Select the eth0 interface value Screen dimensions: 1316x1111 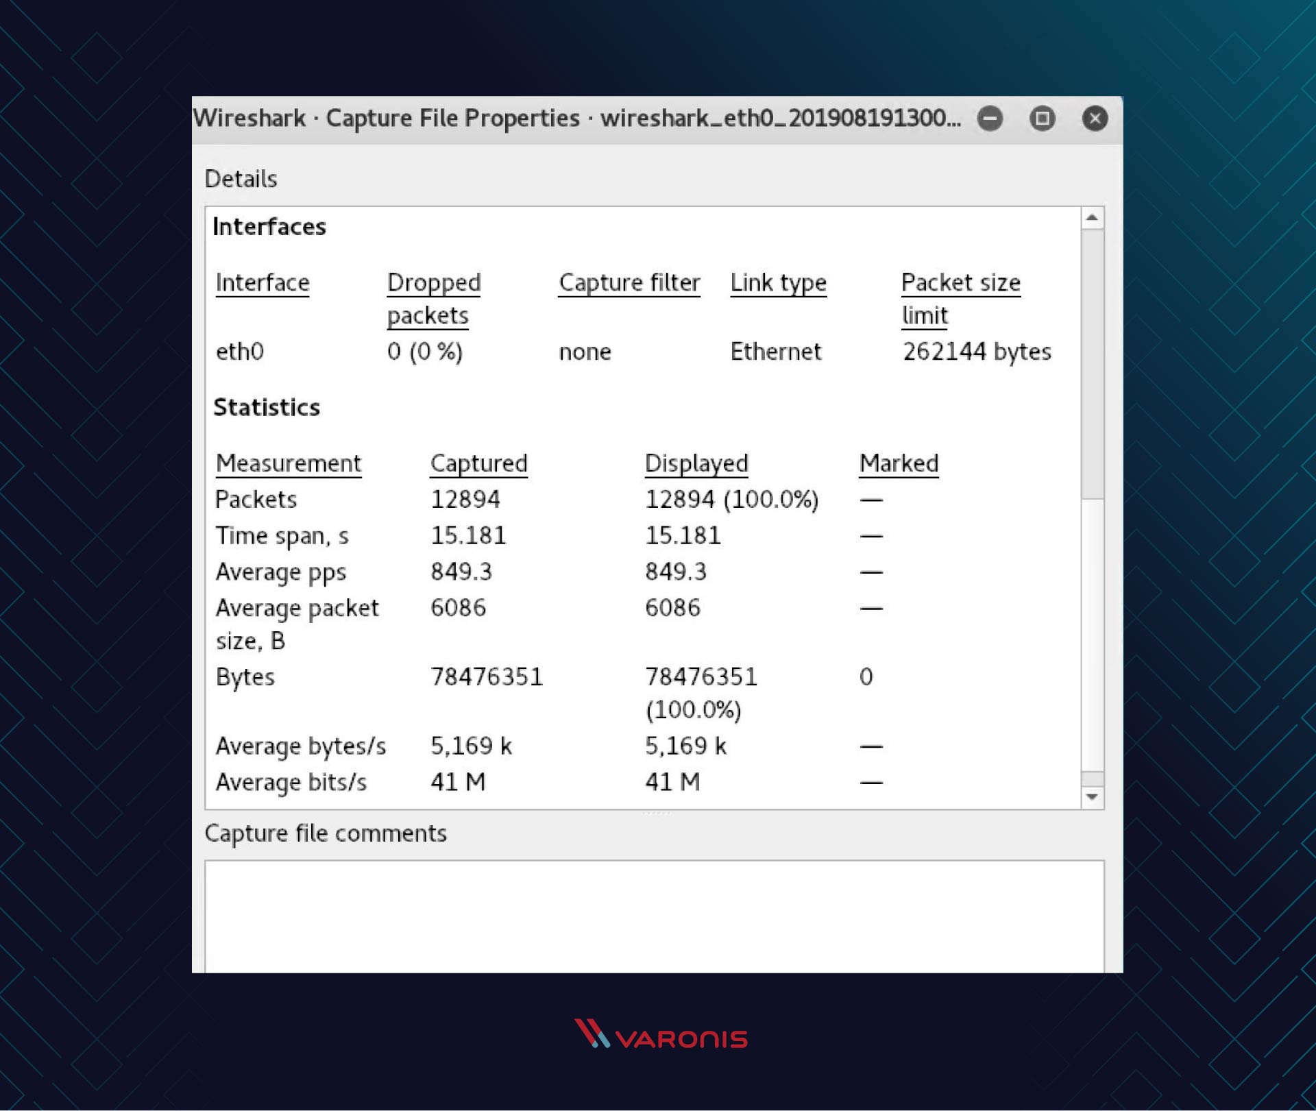coord(240,352)
